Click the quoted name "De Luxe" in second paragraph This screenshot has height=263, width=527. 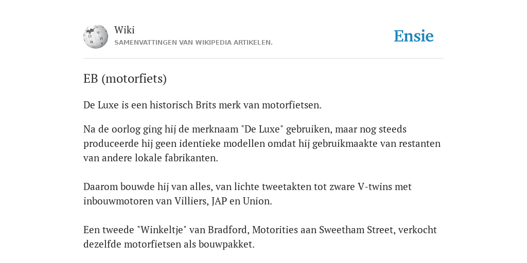[x=262, y=129]
